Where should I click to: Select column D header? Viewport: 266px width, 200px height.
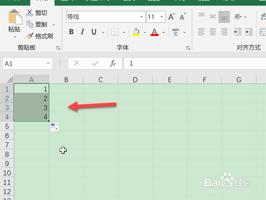coord(135,80)
